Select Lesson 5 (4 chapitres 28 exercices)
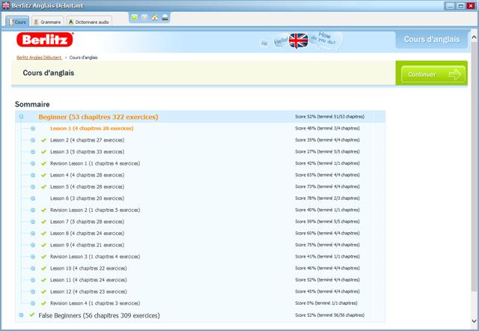Viewport: 479px width, 331px height. pos(87,186)
